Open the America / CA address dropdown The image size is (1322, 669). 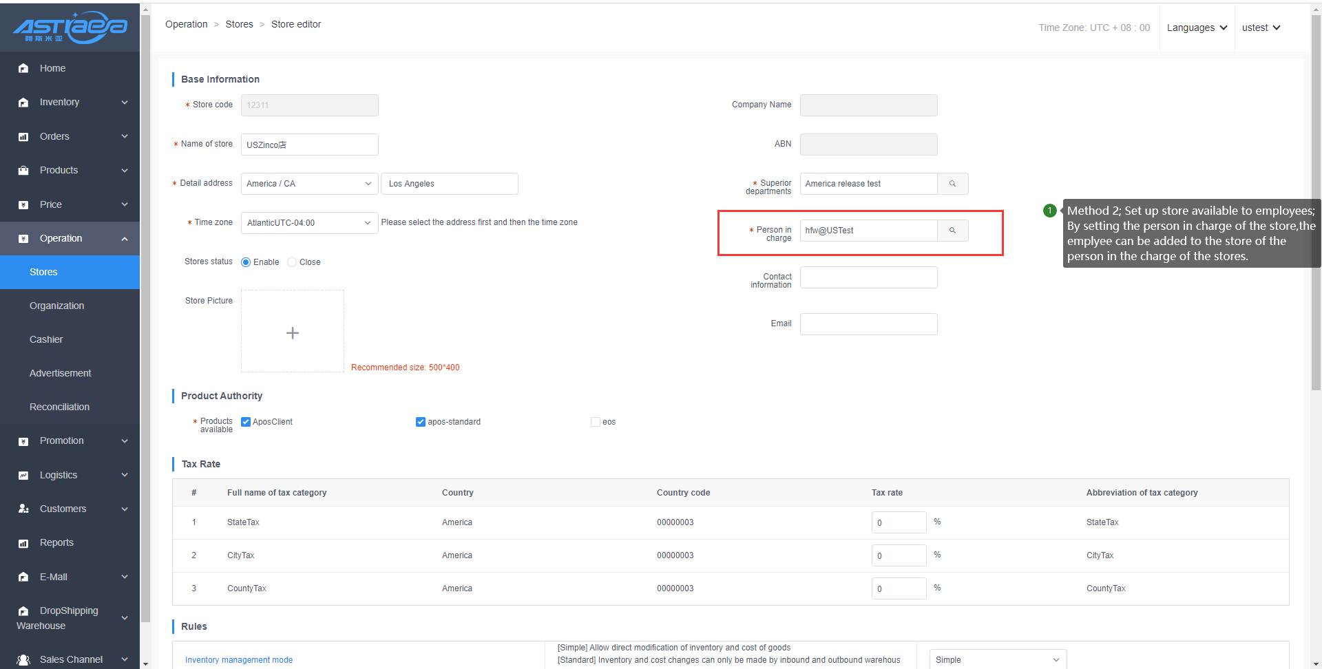click(x=309, y=184)
